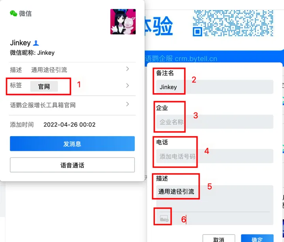Open Jinkey's profile avatar picture
The height and width of the screenshot is (242, 284).
click(x=123, y=22)
